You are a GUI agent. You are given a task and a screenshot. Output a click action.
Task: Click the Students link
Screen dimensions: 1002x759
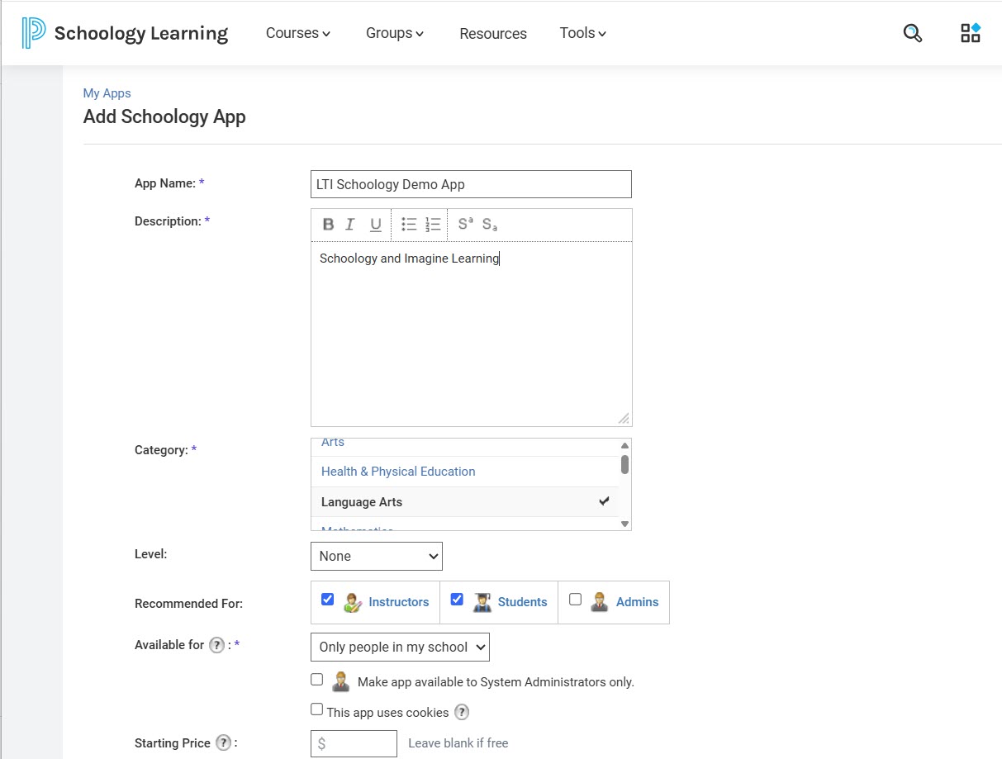pyautogui.click(x=522, y=602)
